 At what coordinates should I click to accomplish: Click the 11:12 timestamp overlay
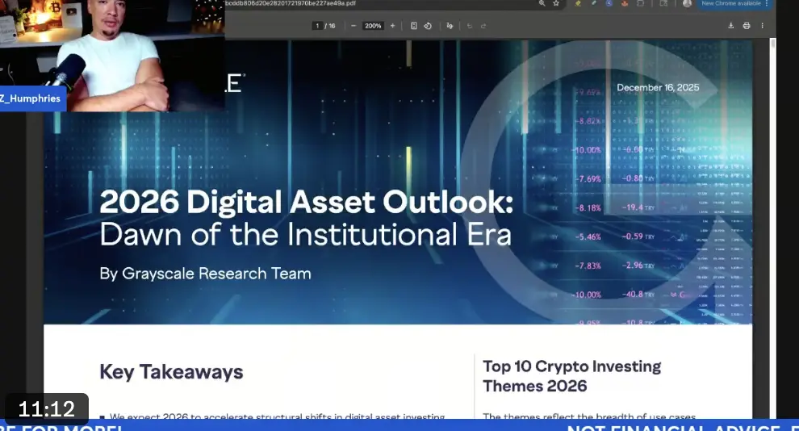[x=46, y=408]
